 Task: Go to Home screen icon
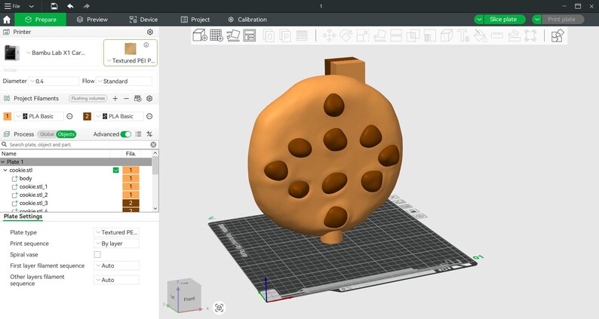[x=7, y=20]
